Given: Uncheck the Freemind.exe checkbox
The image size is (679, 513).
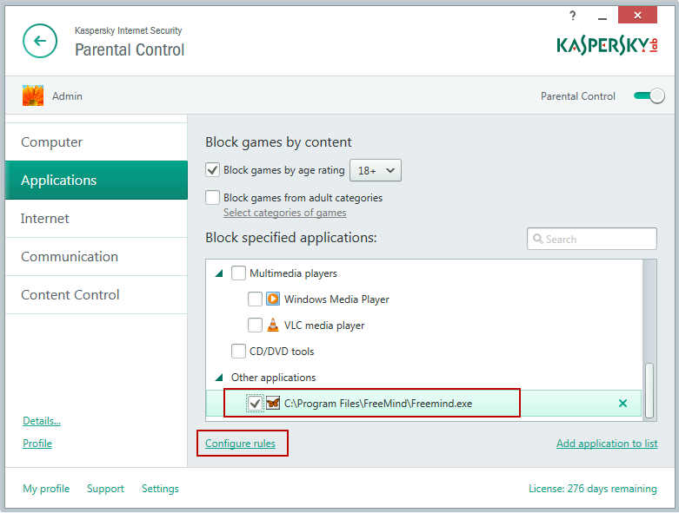Looking at the screenshot, I should coord(255,404).
